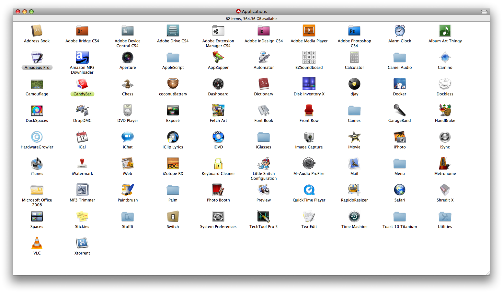The width and height of the screenshot is (503, 293).
Task: Click the TextEdit document icon
Action: (x=309, y=216)
